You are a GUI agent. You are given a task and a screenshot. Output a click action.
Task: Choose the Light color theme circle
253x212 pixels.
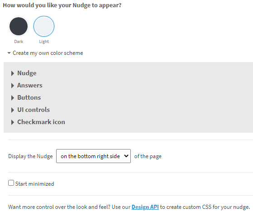(x=44, y=26)
